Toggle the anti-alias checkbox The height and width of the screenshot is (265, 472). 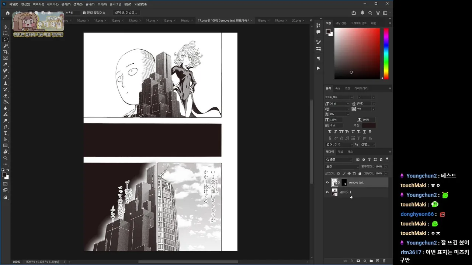point(84,13)
